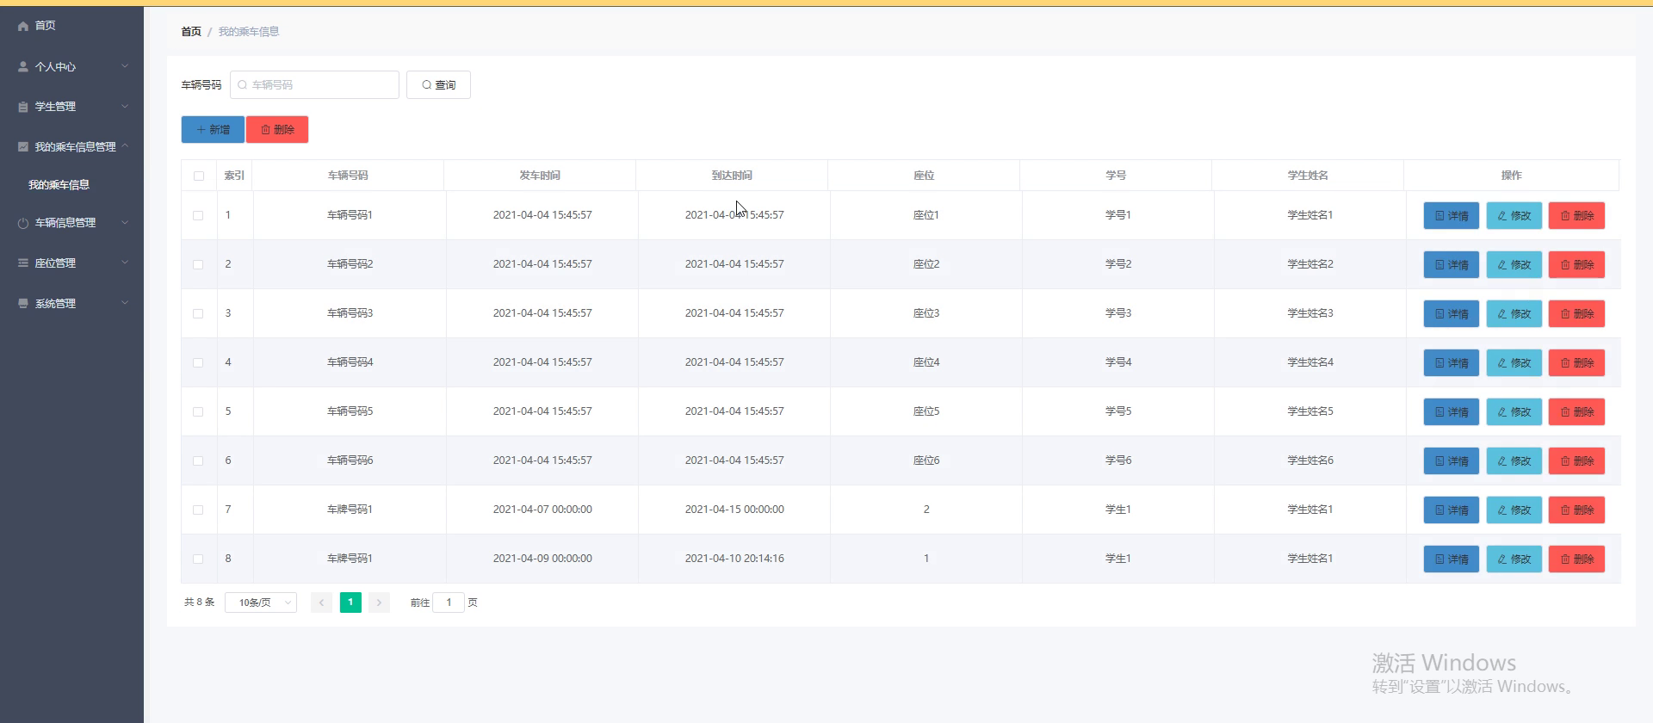
Task: Select page 1 in pagination
Action: point(350,602)
